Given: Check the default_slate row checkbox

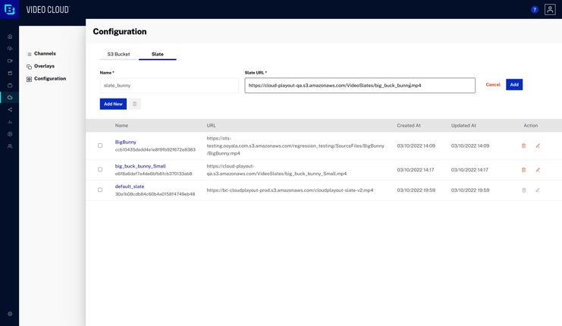Looking at the screenshot, I should (100, 190).
